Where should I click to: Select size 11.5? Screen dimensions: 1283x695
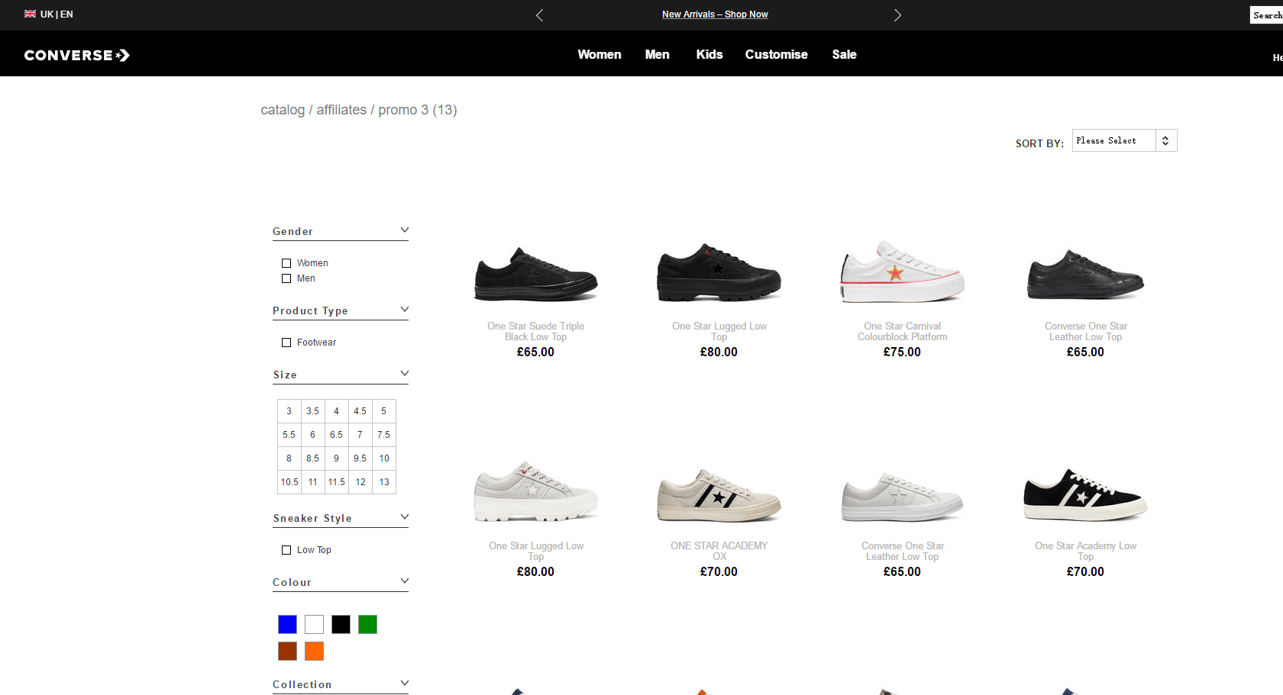[x=336, y=482]
